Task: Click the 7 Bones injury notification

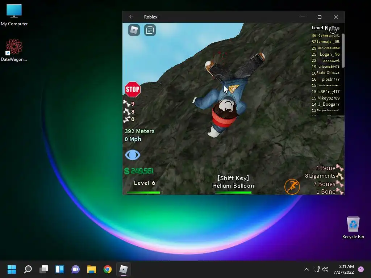Action: pos(328,184)
